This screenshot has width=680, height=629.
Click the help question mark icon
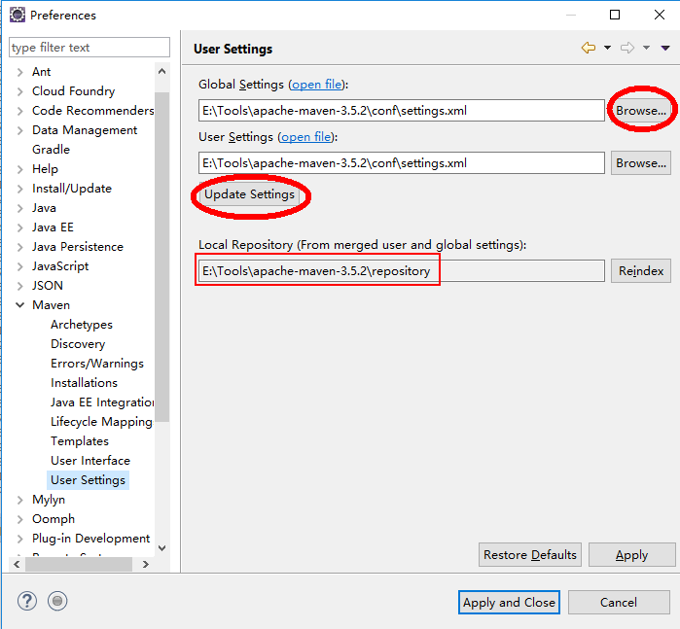point(27,601)
